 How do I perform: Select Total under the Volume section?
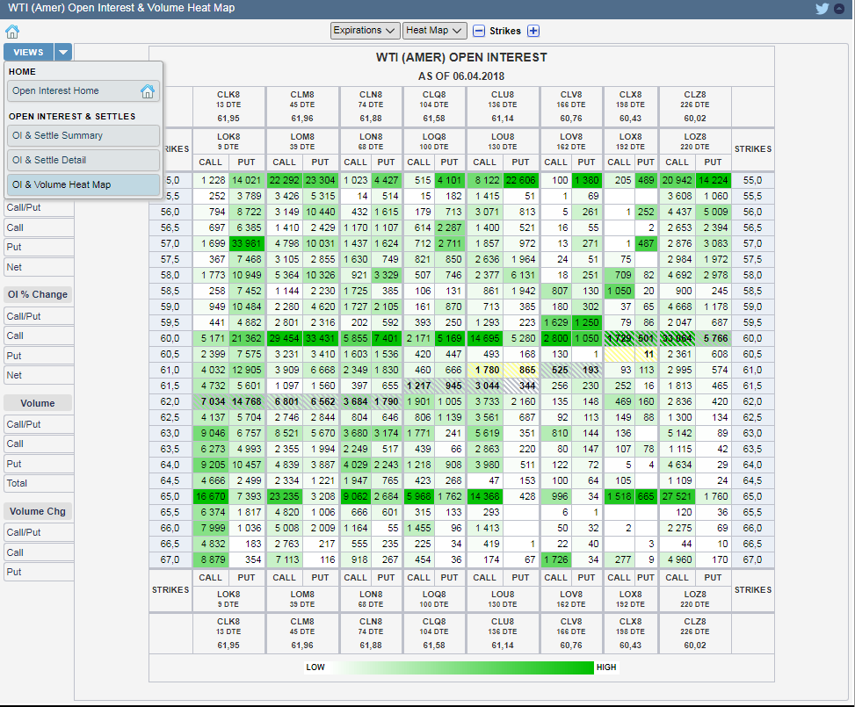(x=26, y=483)
